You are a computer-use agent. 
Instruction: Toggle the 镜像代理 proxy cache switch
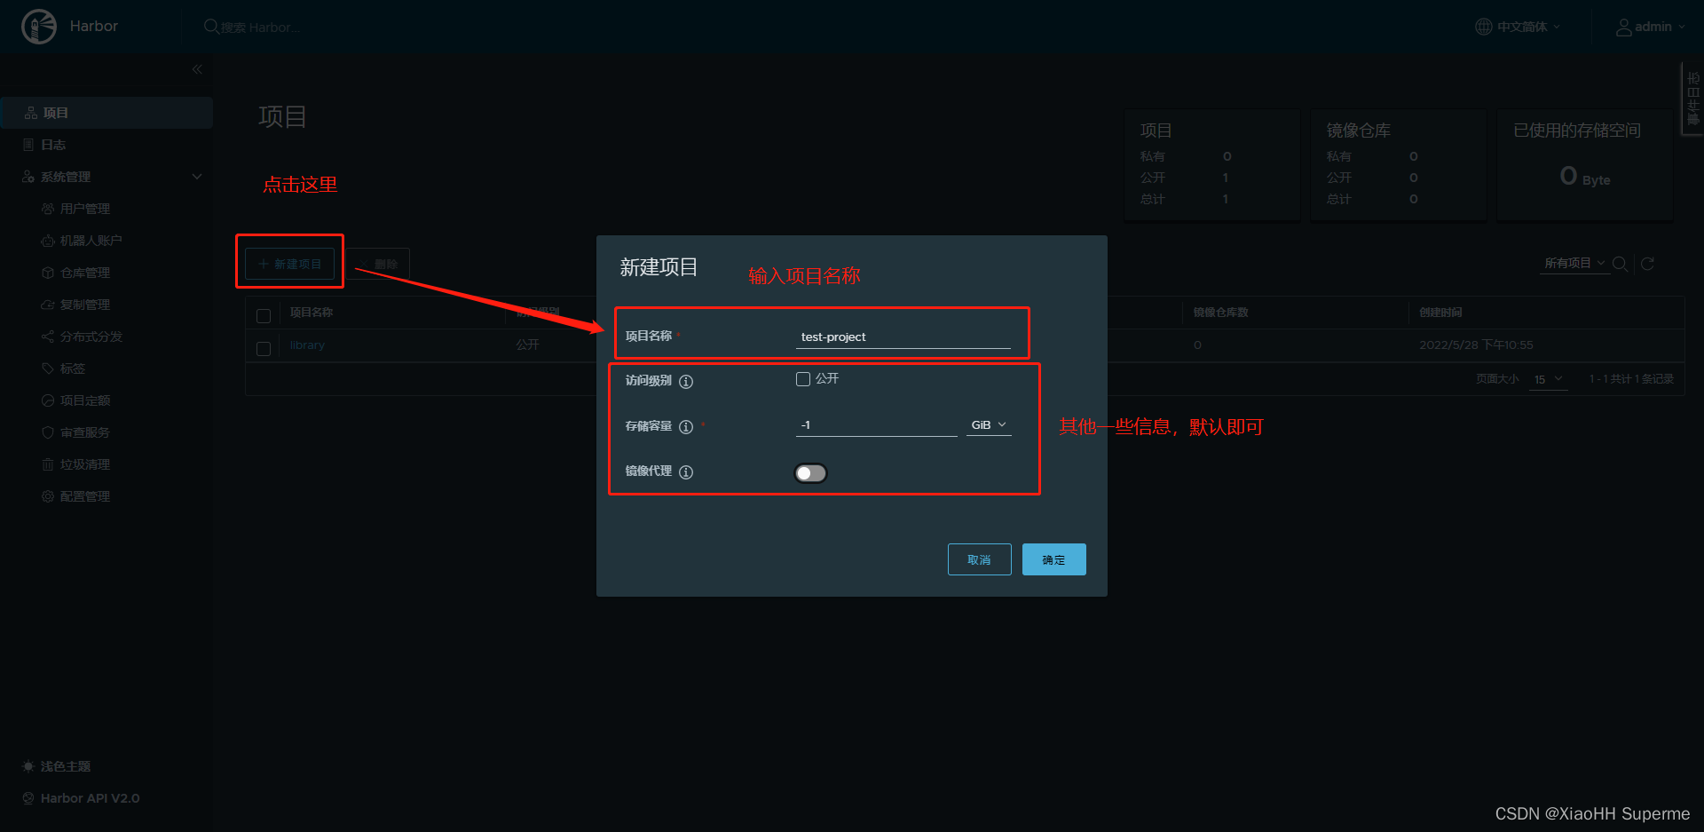810,473
